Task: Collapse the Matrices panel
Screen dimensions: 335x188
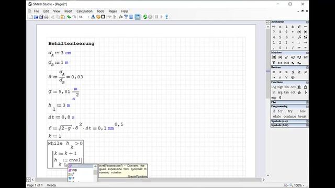Action: [307, 53]
